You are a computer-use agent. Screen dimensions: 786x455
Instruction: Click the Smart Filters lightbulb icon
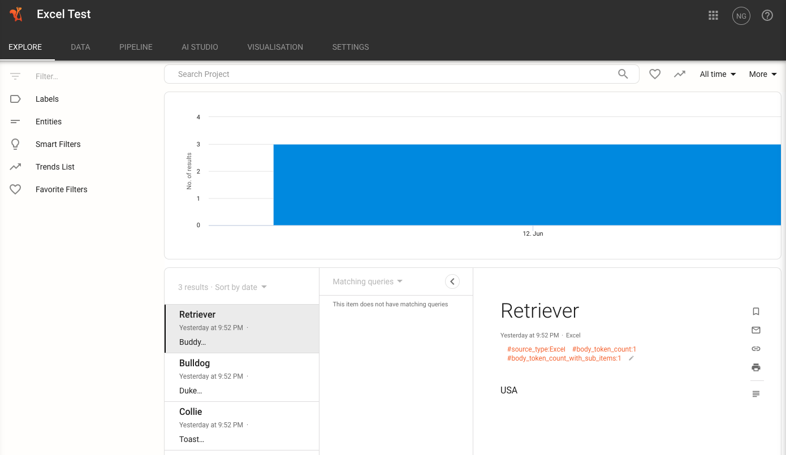coord(15,144)
